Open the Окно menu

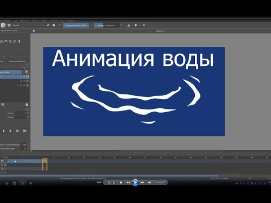point(63,21)
